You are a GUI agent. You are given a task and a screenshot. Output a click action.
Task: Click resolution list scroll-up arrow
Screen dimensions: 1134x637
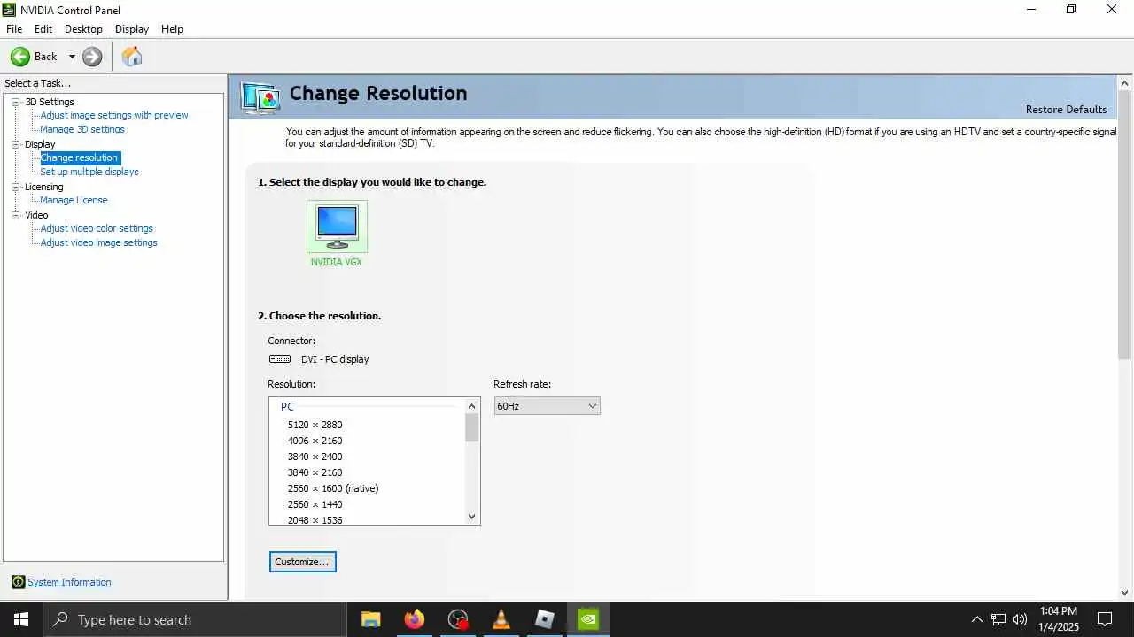click(x=471, y=406)
